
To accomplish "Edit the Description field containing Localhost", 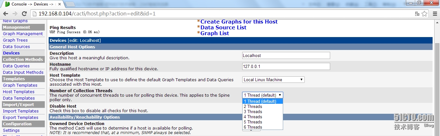I will pyautogui.click(x=286, y=55).
